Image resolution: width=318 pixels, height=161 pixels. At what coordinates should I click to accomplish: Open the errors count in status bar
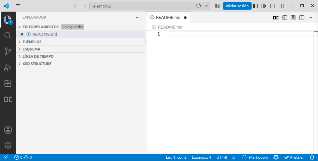coord(19,157)
